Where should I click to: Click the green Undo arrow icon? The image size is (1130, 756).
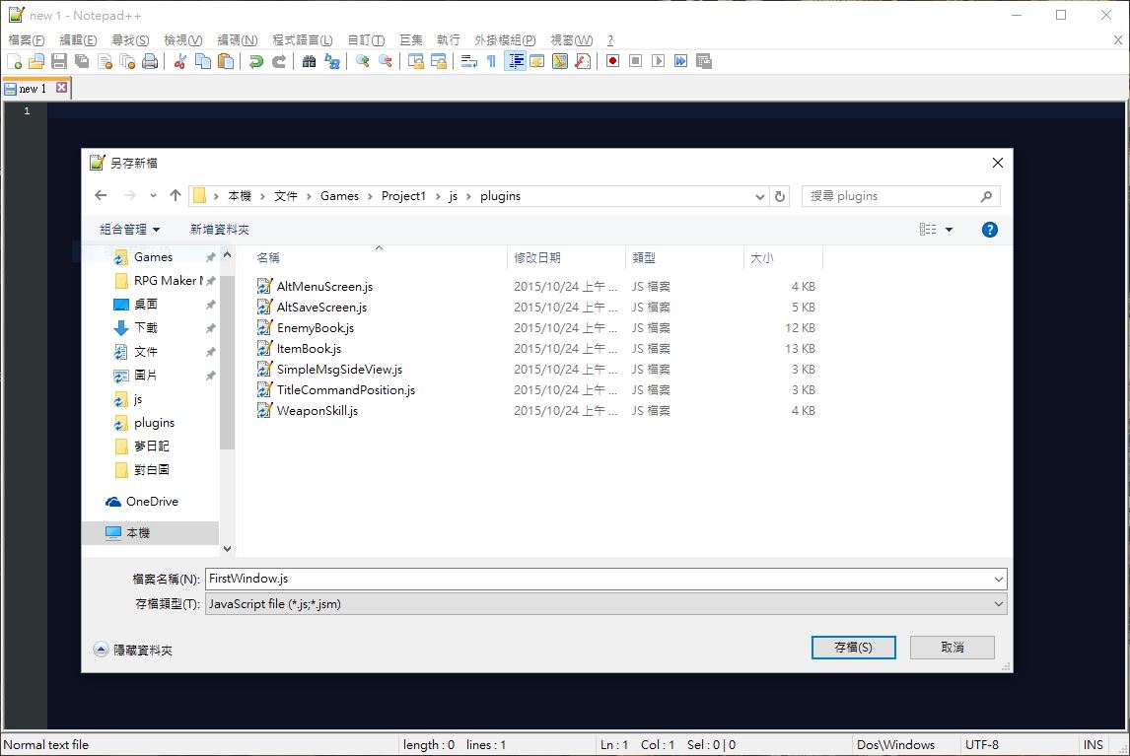(x=255, y=61)
